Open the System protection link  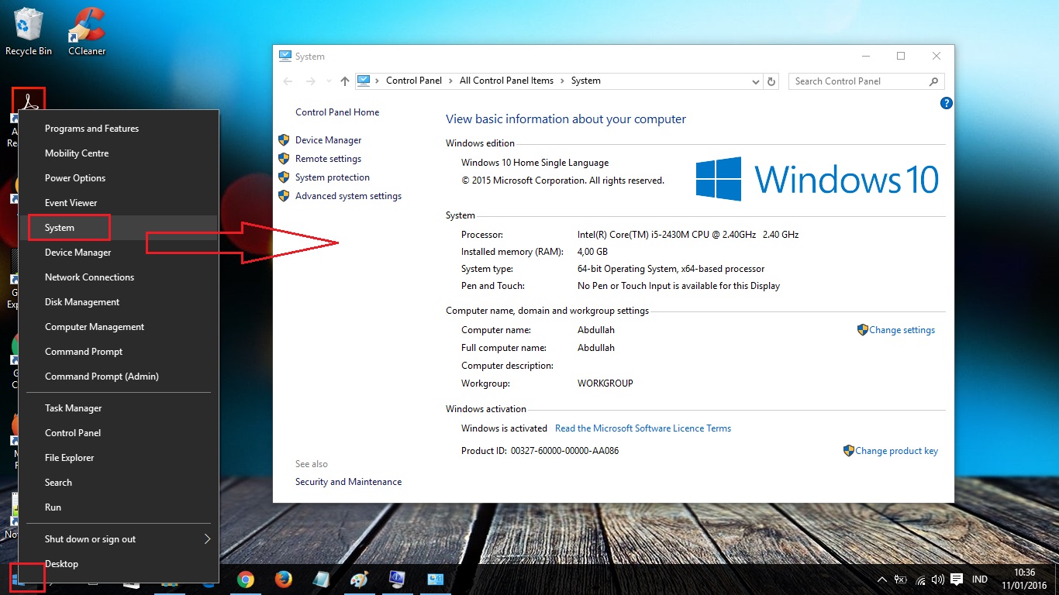[332, 177]
